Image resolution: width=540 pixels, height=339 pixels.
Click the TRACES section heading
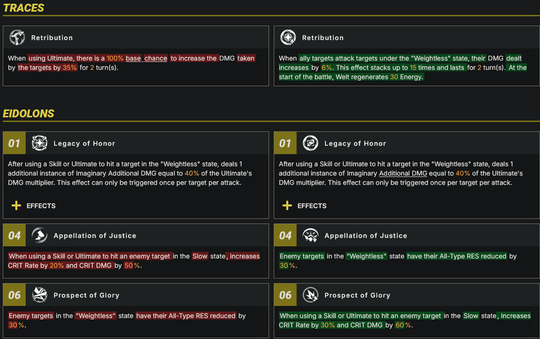point(23,7)
